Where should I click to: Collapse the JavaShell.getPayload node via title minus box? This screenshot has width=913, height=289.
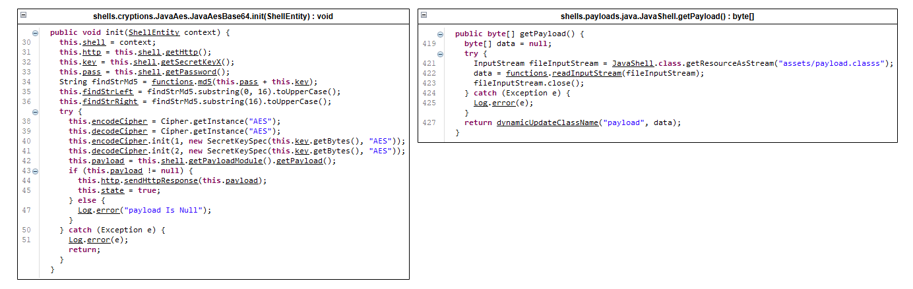424,15
